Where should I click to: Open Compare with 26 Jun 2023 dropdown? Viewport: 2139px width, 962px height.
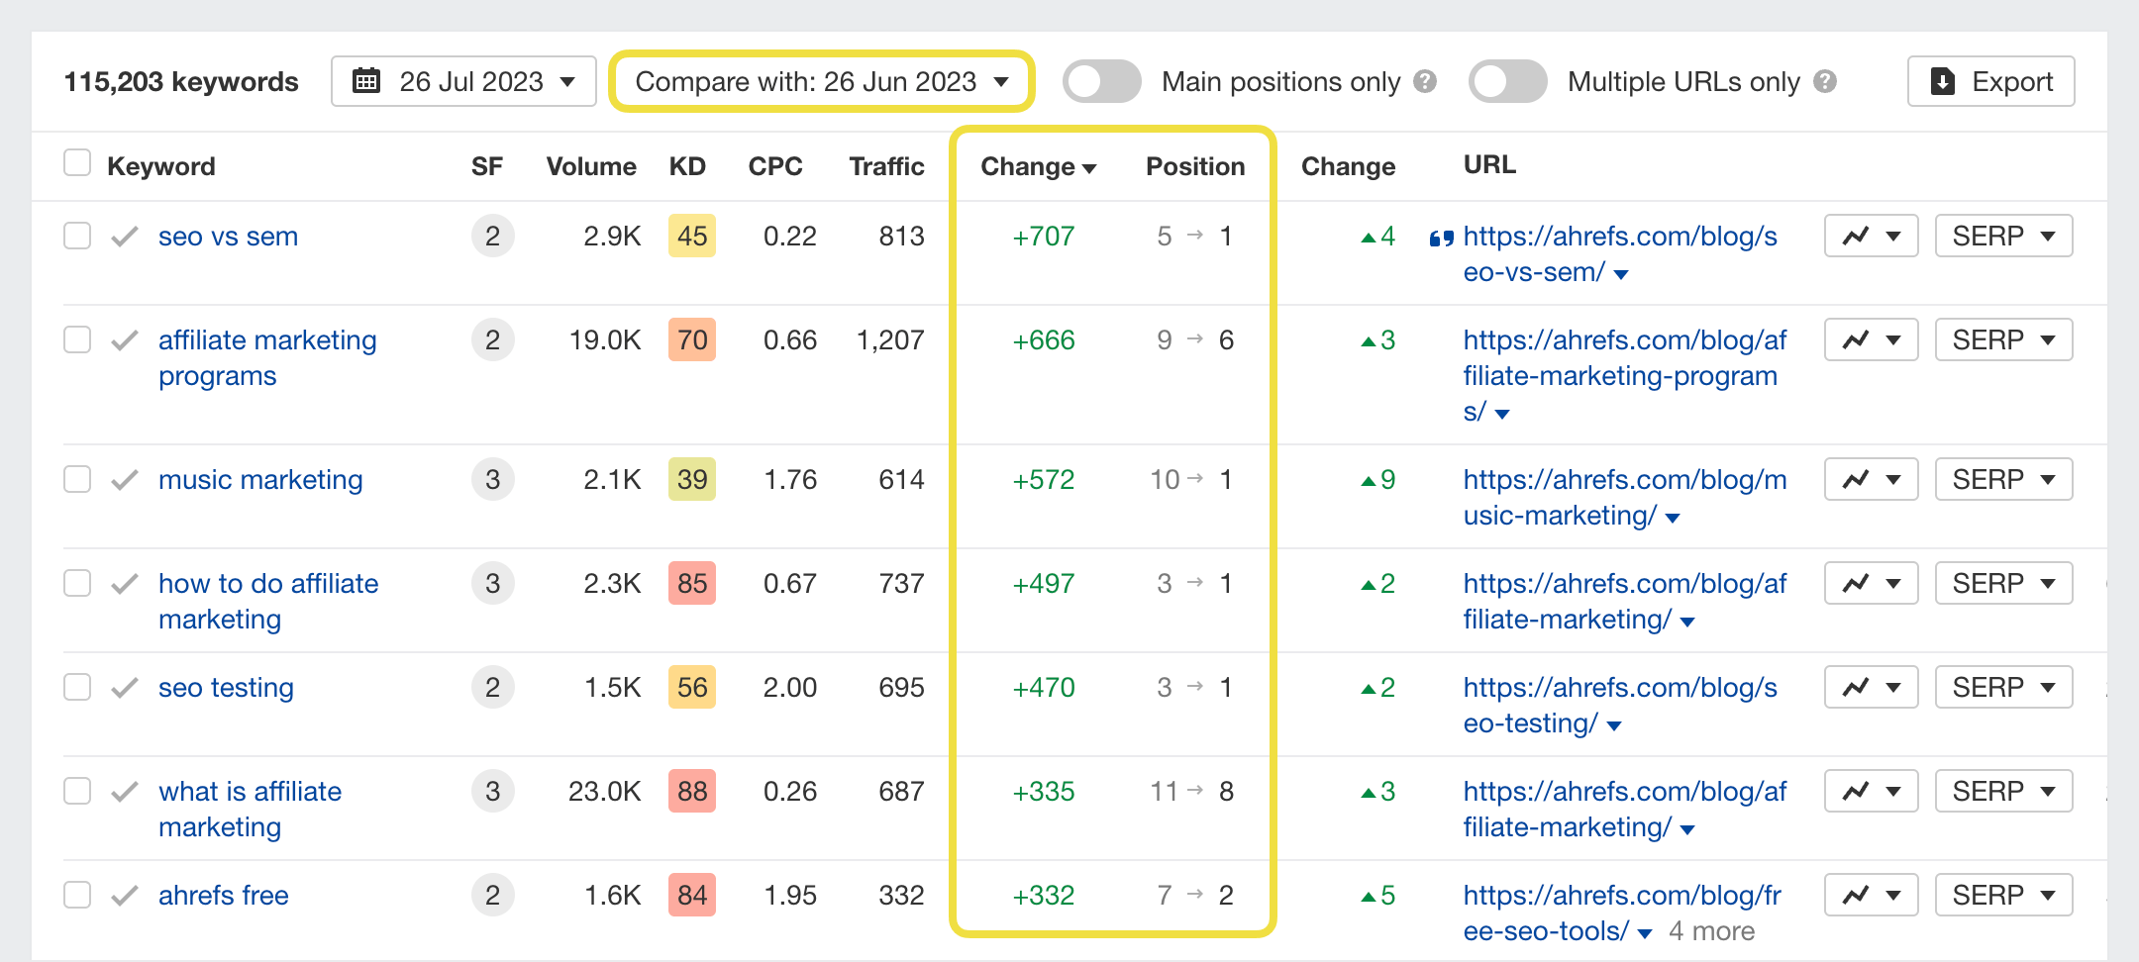[822, 81]
